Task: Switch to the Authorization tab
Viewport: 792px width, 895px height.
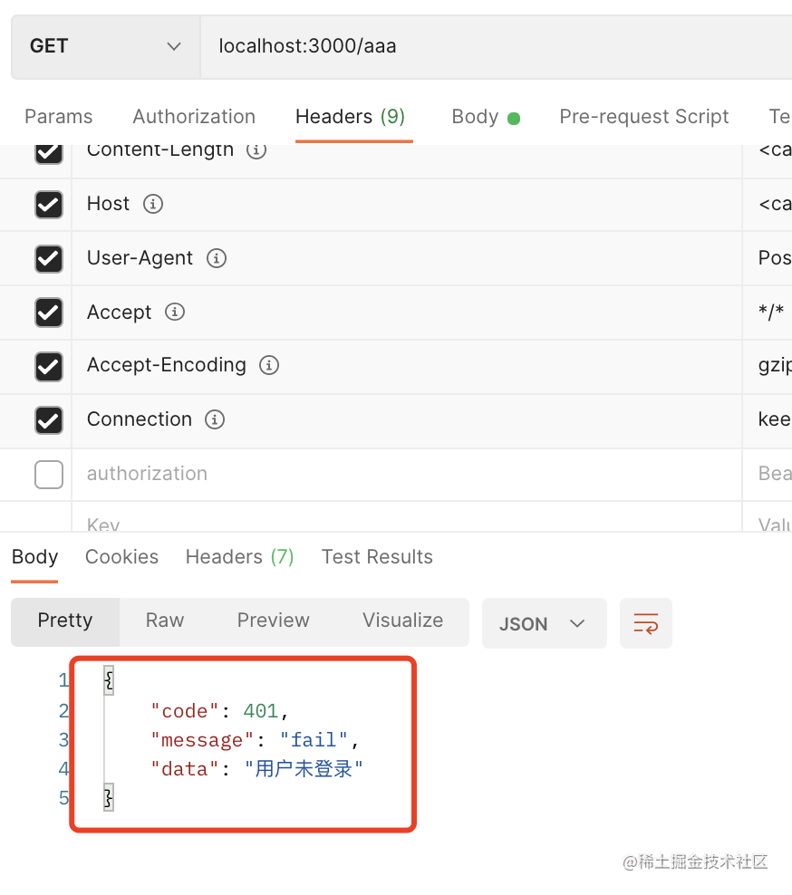Action: [x=194, y=117]
